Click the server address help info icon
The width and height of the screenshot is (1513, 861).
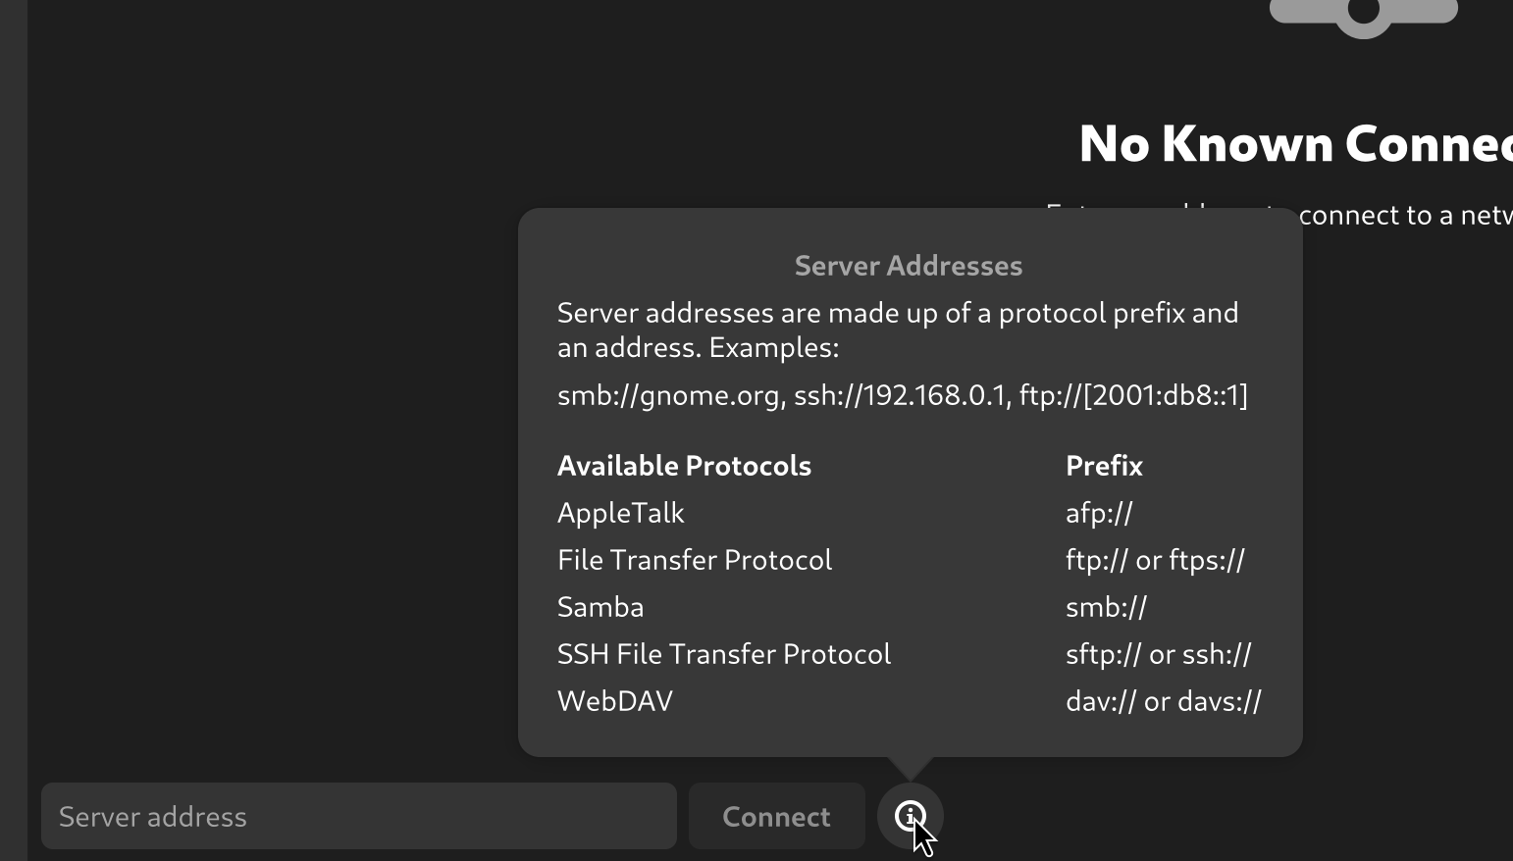(911, 816)
